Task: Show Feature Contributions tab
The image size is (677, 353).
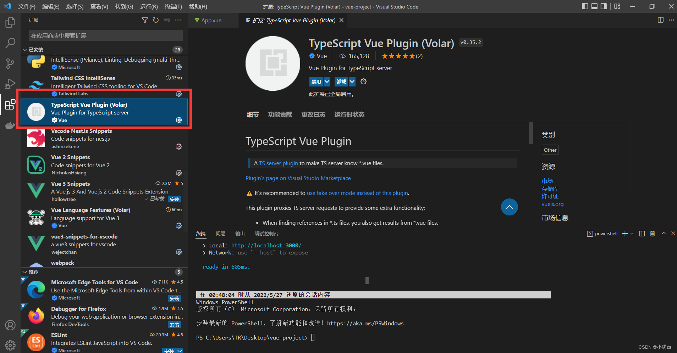Action: pyautogui.click(x=280, y=114)
